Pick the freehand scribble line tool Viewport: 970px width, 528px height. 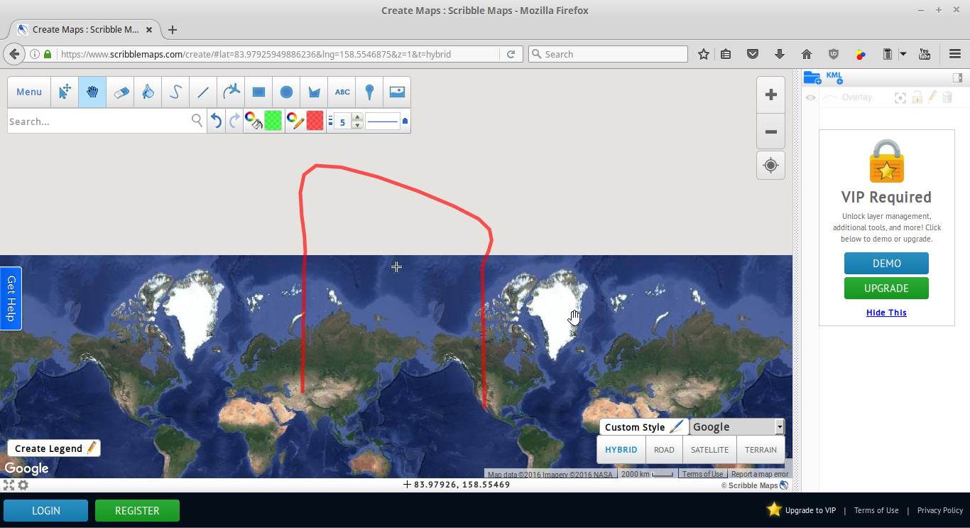[175, 92]
